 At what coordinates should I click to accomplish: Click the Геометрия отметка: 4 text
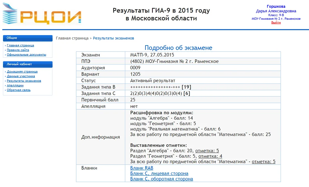[210, 156]
